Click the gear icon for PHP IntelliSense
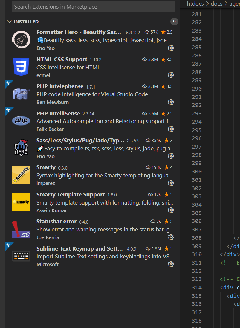The height and width of the screenshot is (328, 240). 171,129
